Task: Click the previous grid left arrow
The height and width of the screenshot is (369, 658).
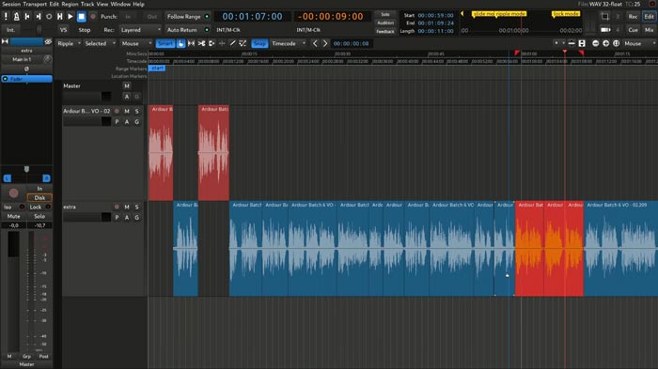Action: pos(315,43)
